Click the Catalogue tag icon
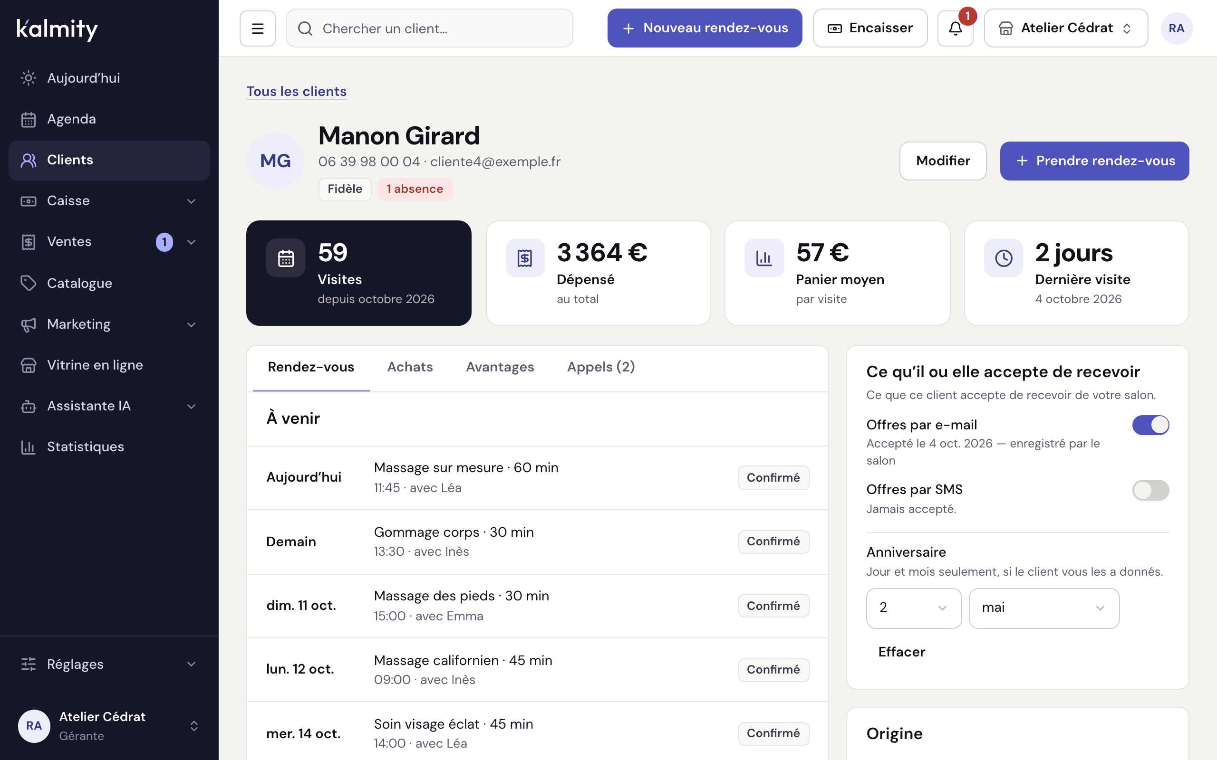The image size is (1217, 760). coord(28,283)
